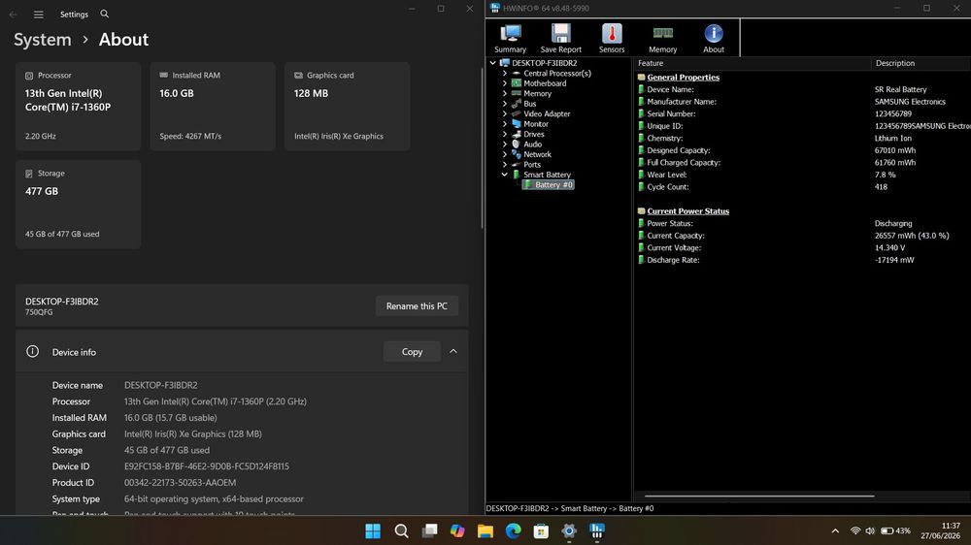This screenshot has height=545, width=971.
Task: Click the Device info circle icon
Action: (x=32, y=351)
